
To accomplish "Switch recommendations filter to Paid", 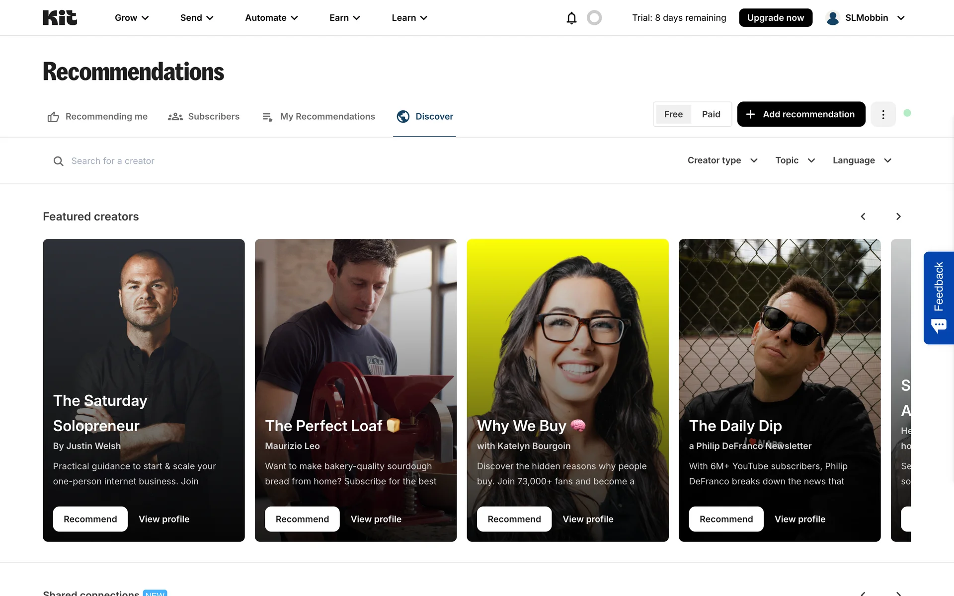I will pyautogui.click(x=711, y=114).
